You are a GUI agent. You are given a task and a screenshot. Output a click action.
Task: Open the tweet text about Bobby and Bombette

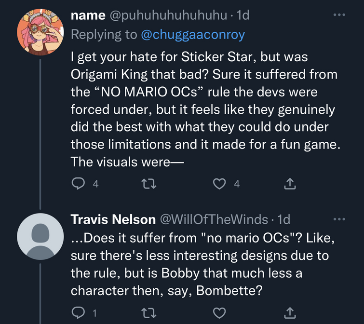(x=202, y=265)
